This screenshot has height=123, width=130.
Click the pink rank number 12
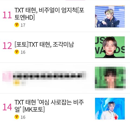(7, 46)
